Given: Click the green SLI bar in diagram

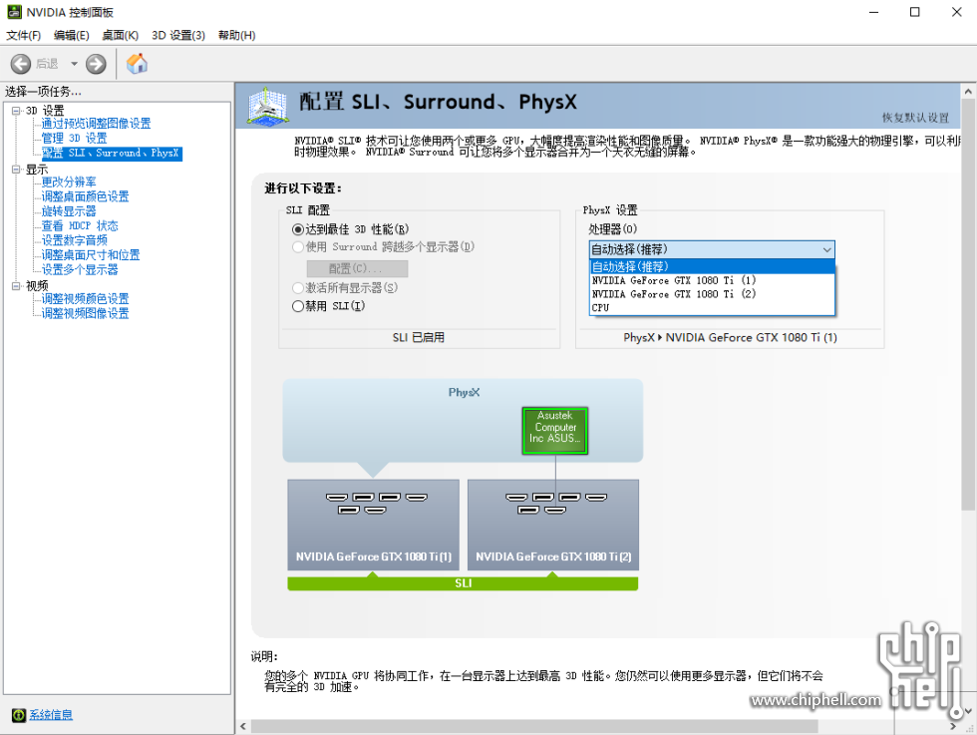Looking at the screenshot, I should click(x=463, y=583).
